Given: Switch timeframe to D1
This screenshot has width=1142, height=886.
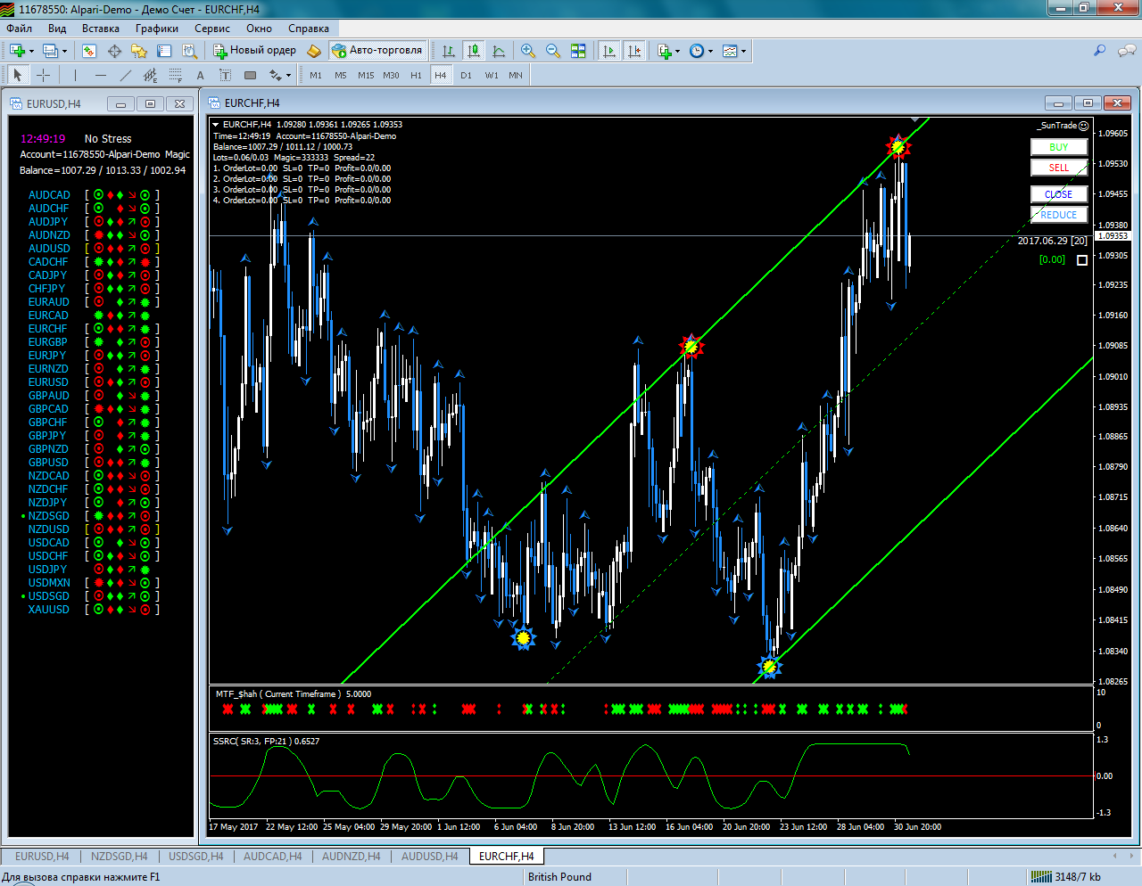Looking at the screenshot, I should click(x=466, y=75).
